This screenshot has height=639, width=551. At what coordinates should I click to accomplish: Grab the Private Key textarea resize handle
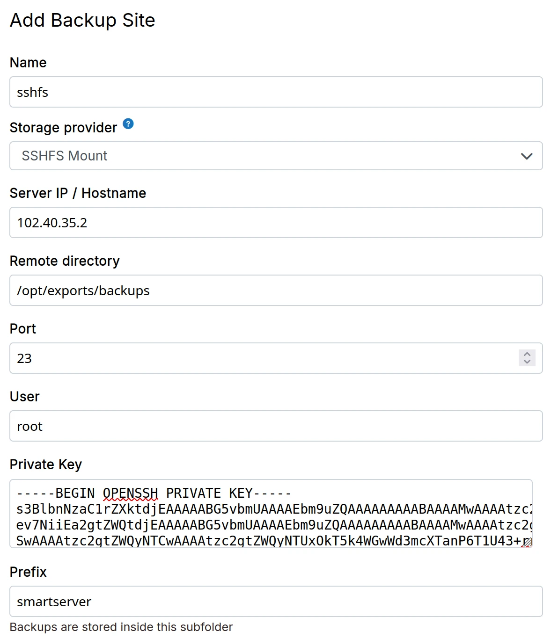coord(528,543)
